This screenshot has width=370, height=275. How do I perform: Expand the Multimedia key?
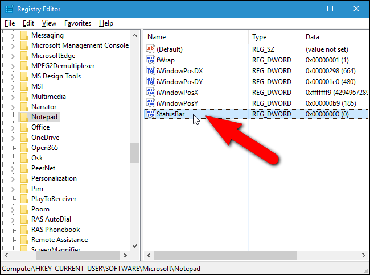tap(13, 97)
